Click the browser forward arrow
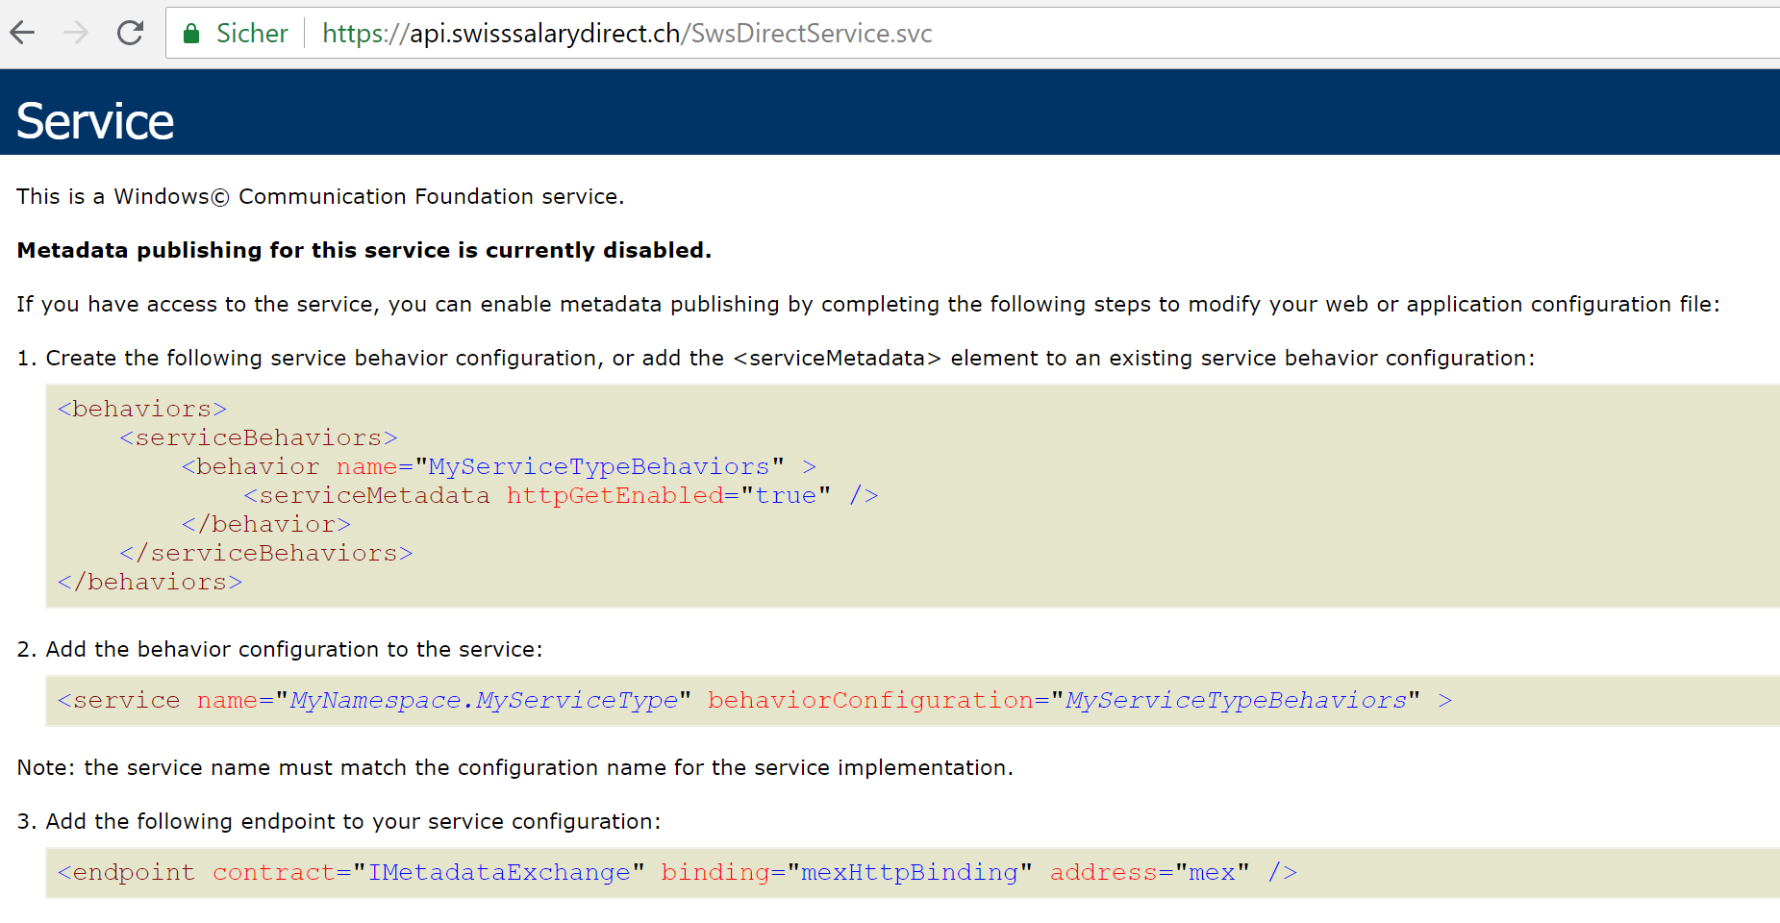The width and height of the screenshot is (1780, 923). pyautogui.click(x=76, y=33)
